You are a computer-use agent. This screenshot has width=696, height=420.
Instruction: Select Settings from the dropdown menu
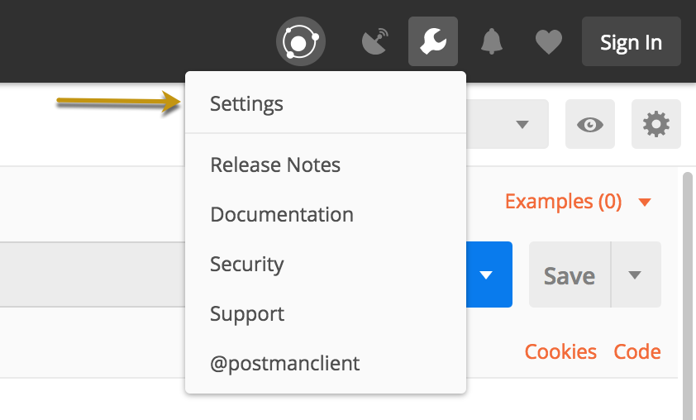[x=246, y=104]
